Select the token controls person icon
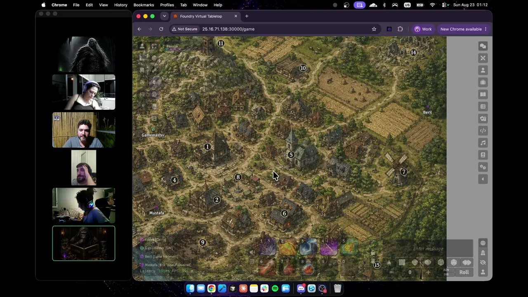Screen dimensions: 528x297 coord(142,47)
